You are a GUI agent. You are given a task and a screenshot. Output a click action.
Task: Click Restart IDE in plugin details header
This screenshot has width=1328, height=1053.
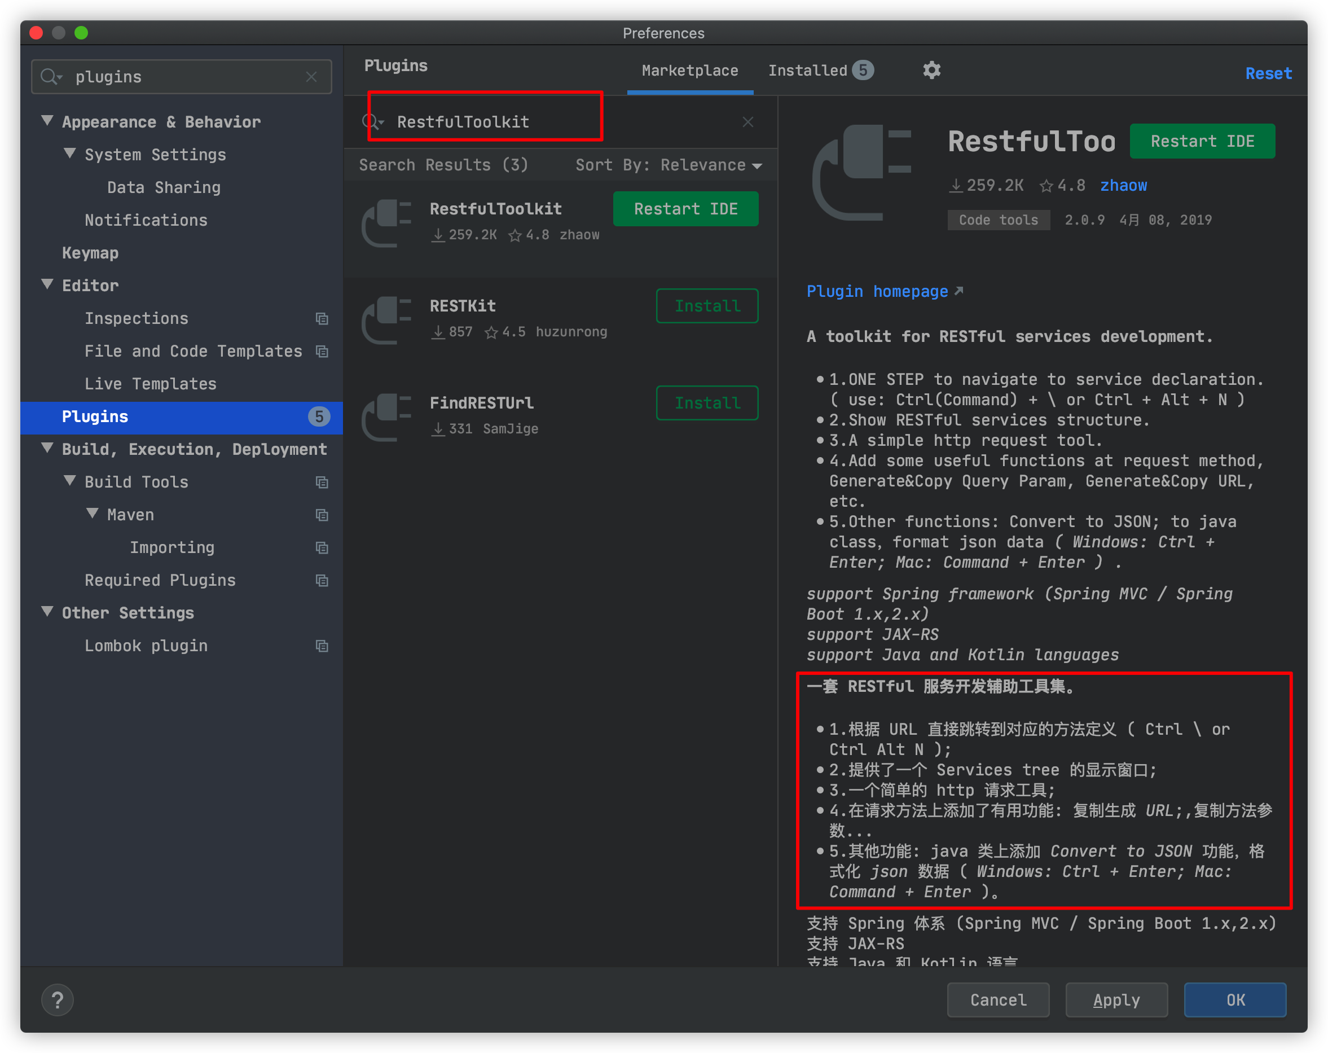[1202, 141]
